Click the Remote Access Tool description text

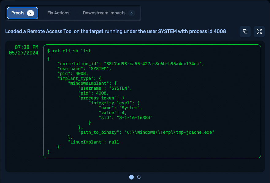pos(116,31)
